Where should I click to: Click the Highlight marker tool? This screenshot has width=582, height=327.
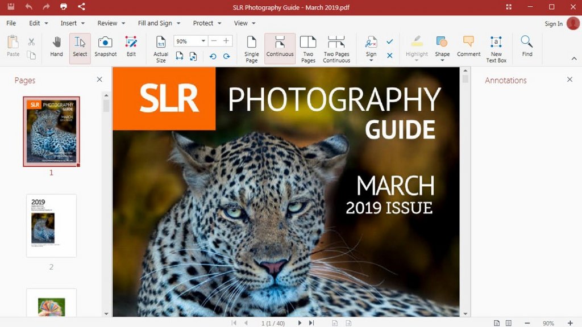(x=417, y=46)
